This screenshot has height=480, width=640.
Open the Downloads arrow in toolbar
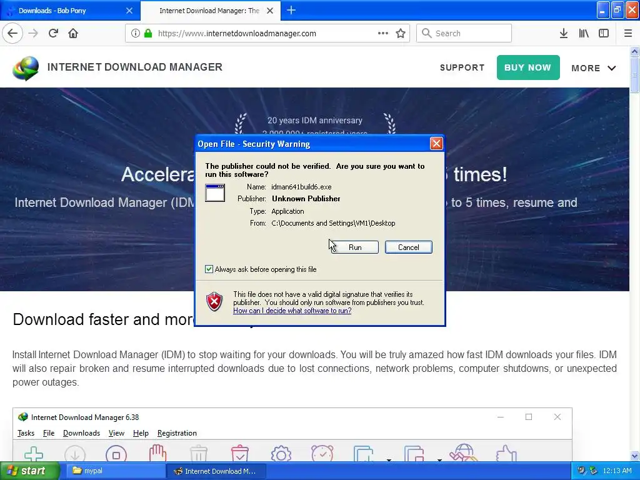coord(564,34)
